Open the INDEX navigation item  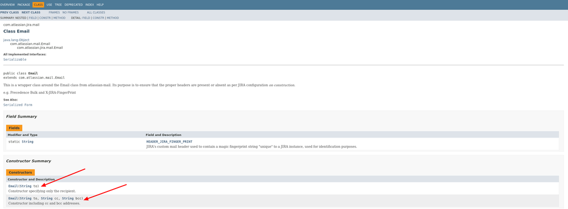tap(89, 5)
